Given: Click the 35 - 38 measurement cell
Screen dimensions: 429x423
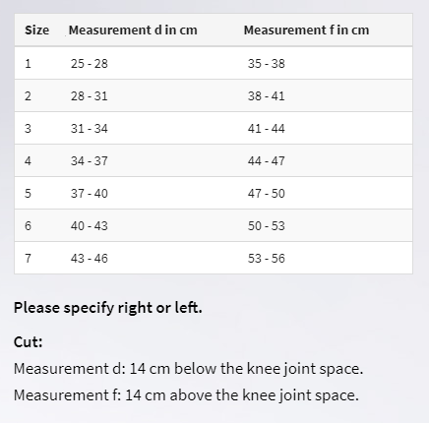Looking at the screenshot, I should tap(267, 63).
